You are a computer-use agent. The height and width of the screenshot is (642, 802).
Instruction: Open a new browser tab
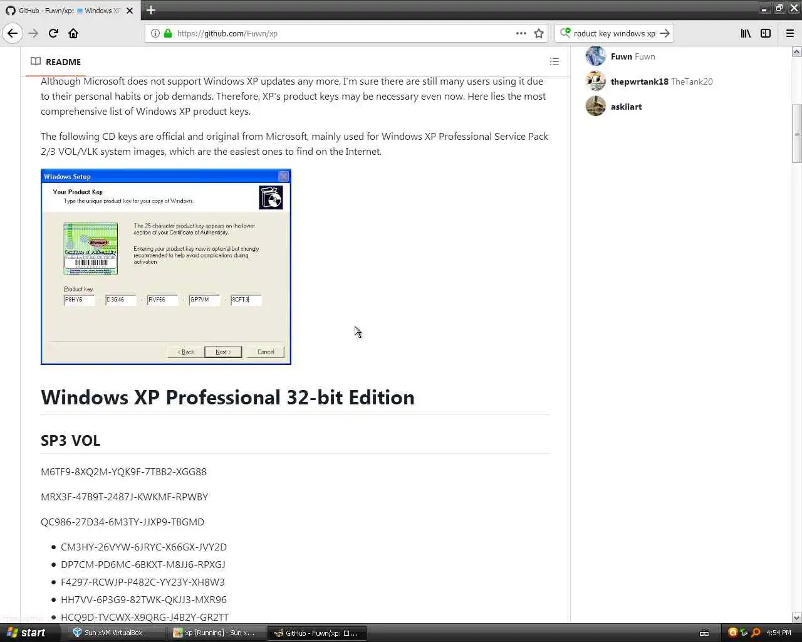click(x=151, y=10)
